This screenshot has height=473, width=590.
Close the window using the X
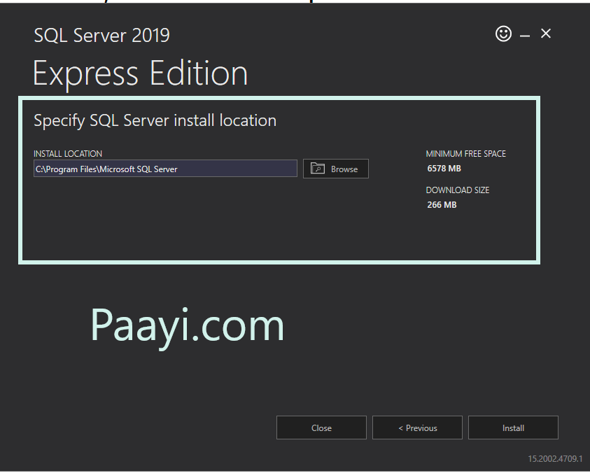coord(545,33)
